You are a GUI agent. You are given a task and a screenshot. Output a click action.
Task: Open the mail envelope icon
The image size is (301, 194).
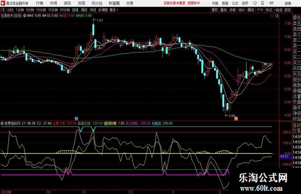[x=271, y=3]
